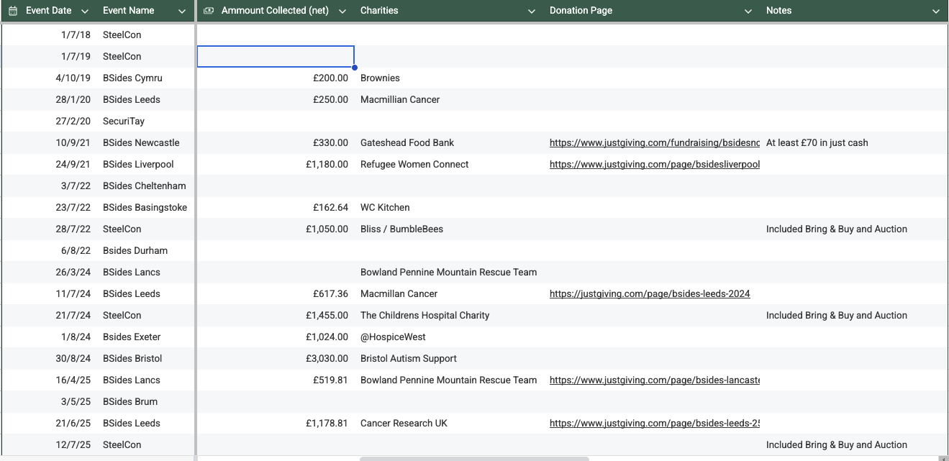Click the £1,024.00 amount cell
The image size is (949, 461).
[x=276, y=337]
